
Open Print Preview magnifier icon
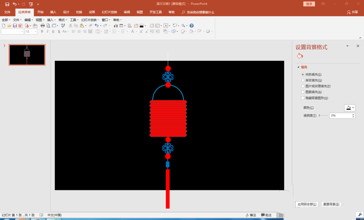(48, 26)
